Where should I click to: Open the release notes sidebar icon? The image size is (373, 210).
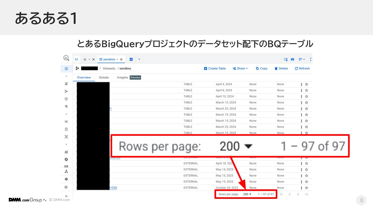tap(66, 187)
